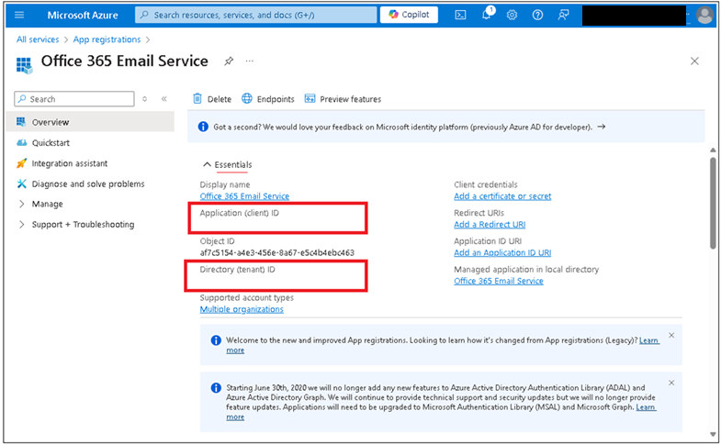This screenshot has height=445, width=721.
Task: Open the more options ellipsis next to title
Action: (x=249, y=61)
